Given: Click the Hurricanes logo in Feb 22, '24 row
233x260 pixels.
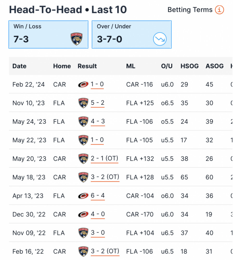Looking at the screenshot, I should (x=83, y=84).
